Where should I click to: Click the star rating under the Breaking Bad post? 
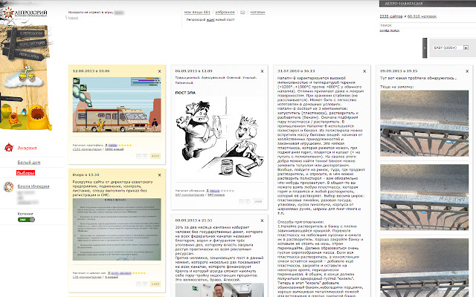[x=125, y=146]
